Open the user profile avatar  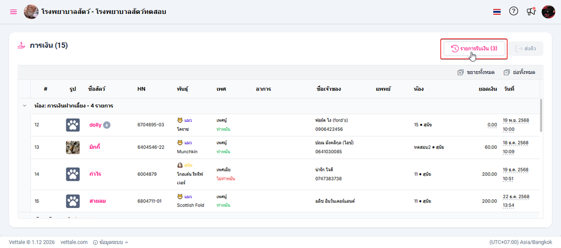pos(548,12)
